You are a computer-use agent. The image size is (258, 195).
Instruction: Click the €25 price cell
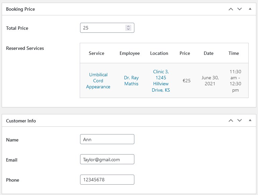[x=187, y=81]
